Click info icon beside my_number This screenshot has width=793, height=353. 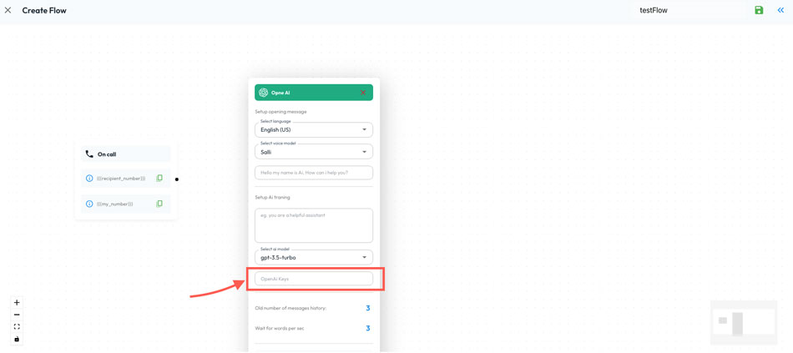pyautogui.click(x=89, y=204)
